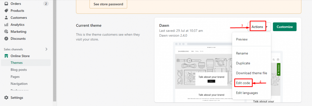Click the Discounts badge icon
Image resolution: width=312 pixels, height=106 pixels.
click(6, 39)
